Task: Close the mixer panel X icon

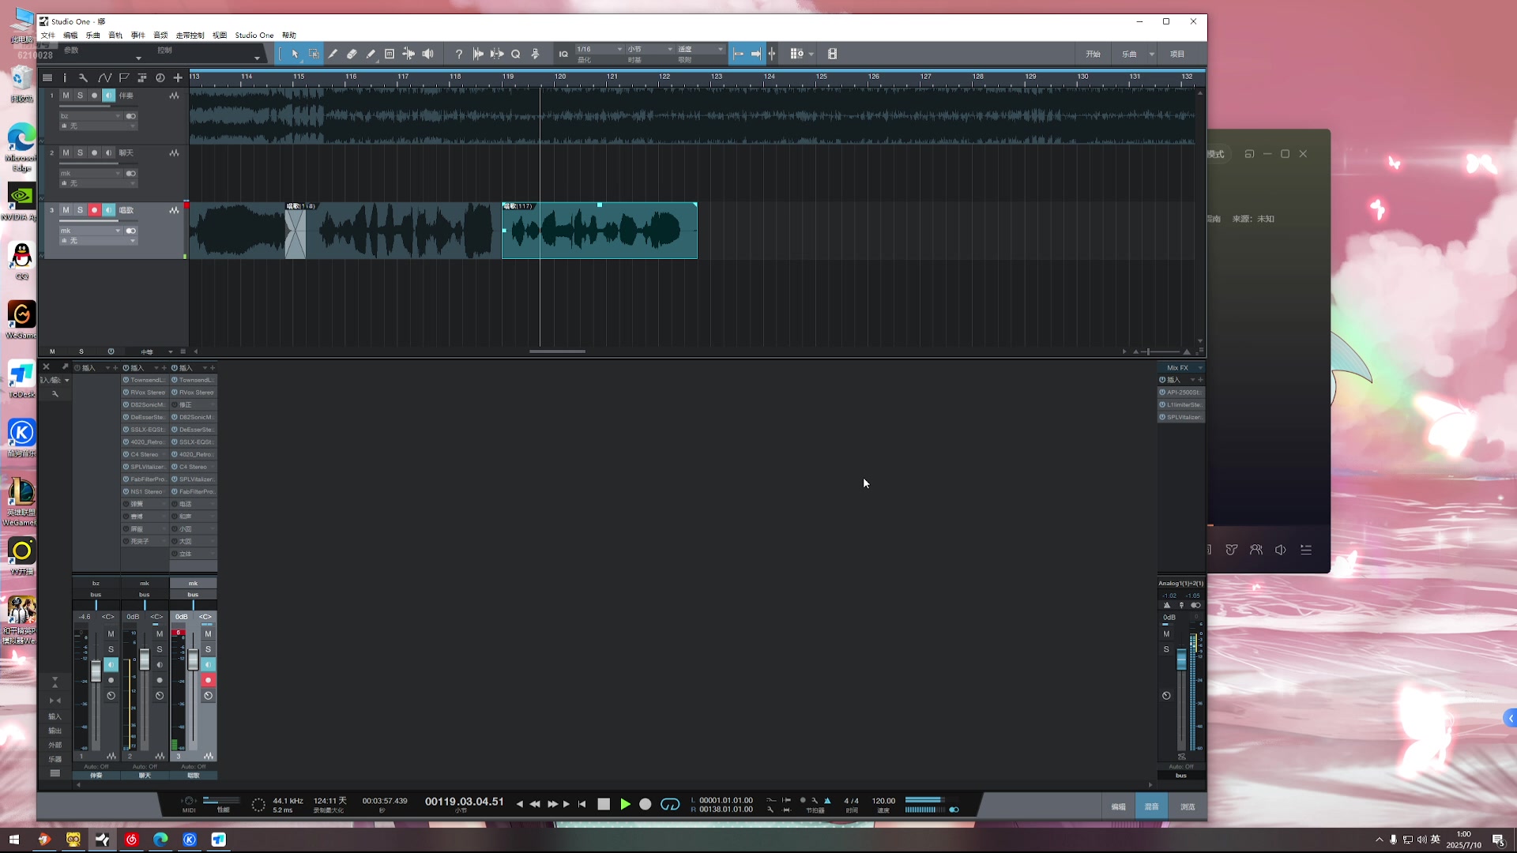Action: (46, 366)
